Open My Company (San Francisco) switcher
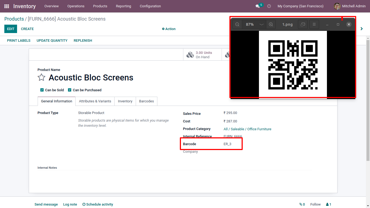The width and height of the screenshot is (370, 208). pos(300,6)
